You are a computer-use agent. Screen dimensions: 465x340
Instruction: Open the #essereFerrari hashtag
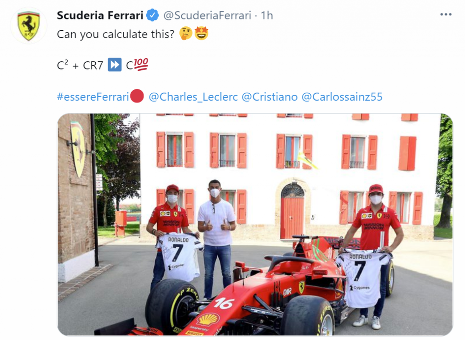[x=93, y=96]
